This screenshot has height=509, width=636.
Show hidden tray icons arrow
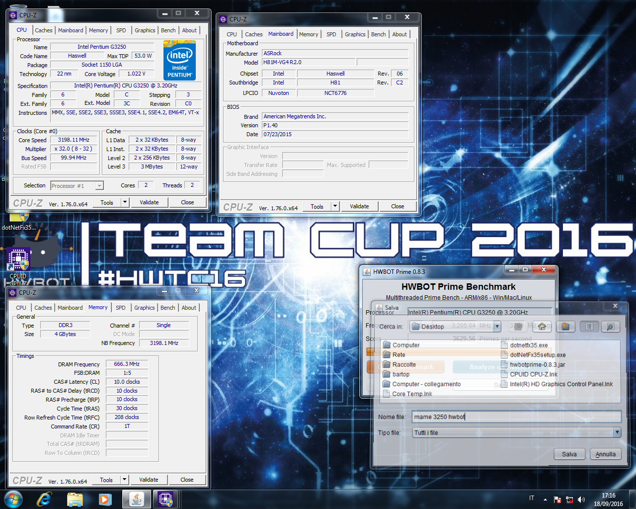click(x=545, y=499)
